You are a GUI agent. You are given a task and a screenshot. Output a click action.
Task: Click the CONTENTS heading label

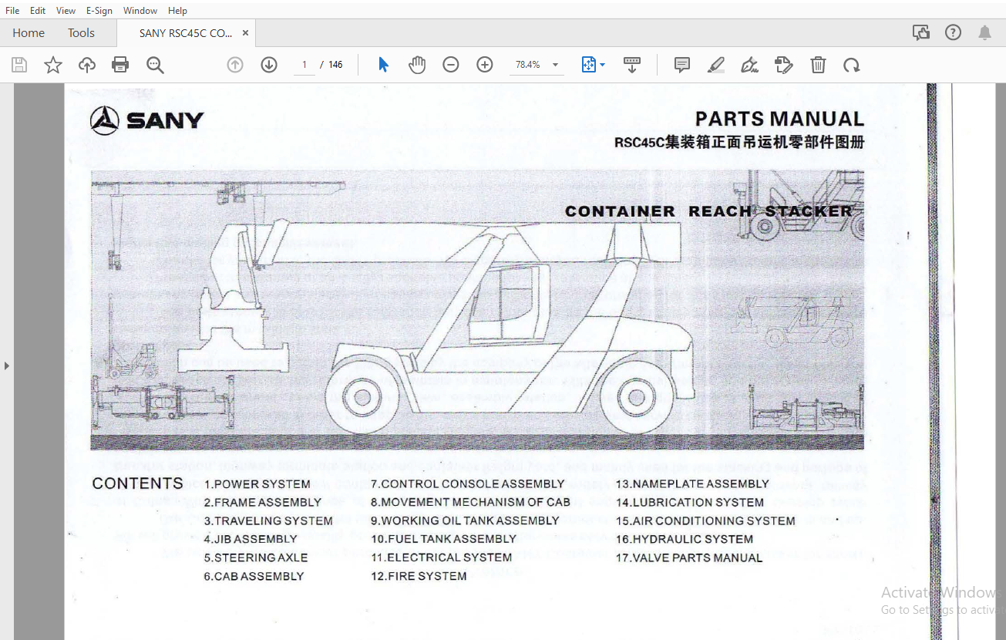click(138, 484)
